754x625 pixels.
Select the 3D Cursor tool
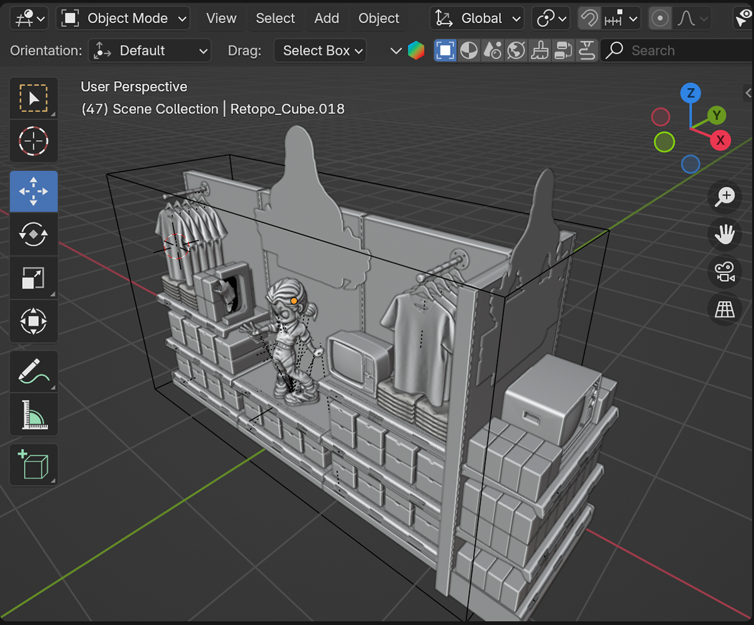[x=34, y=141]
